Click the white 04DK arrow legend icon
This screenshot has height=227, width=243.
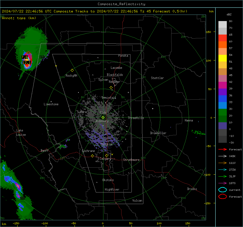(222, 156)
